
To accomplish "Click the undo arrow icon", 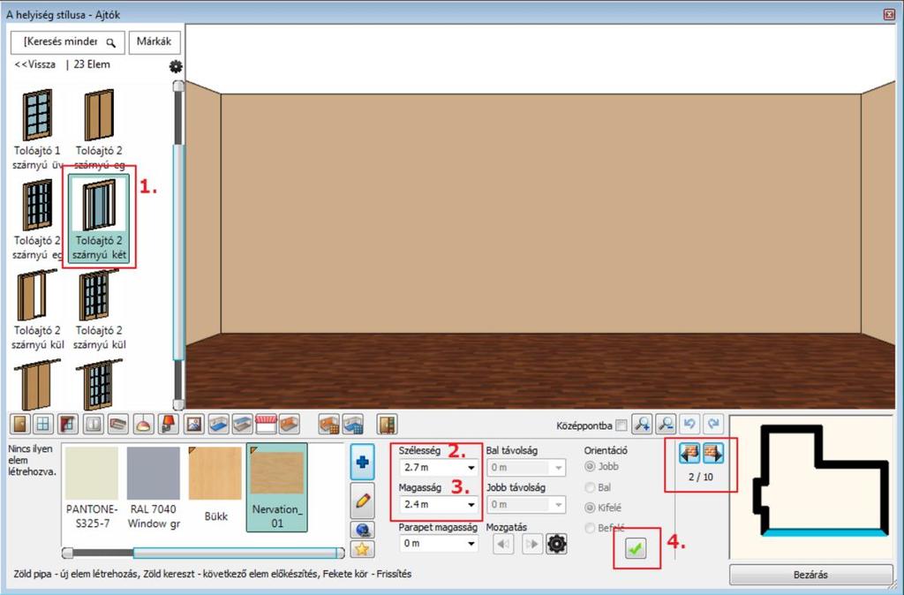I will (689, 425).
